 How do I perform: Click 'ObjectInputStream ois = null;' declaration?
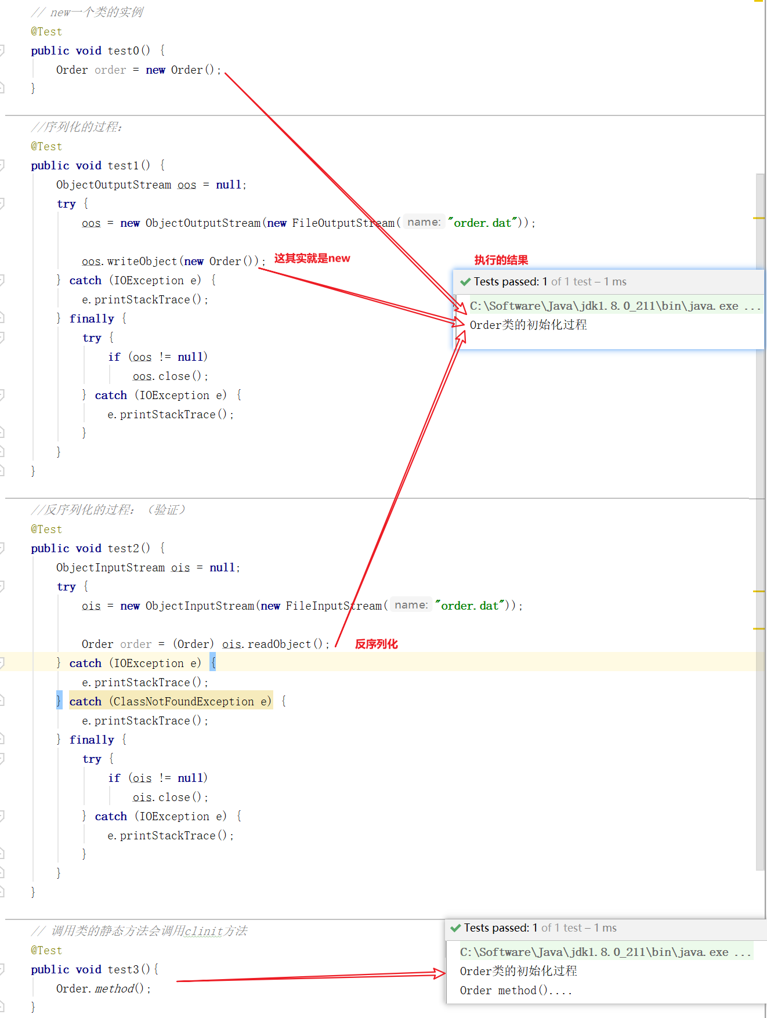[148, 567]
